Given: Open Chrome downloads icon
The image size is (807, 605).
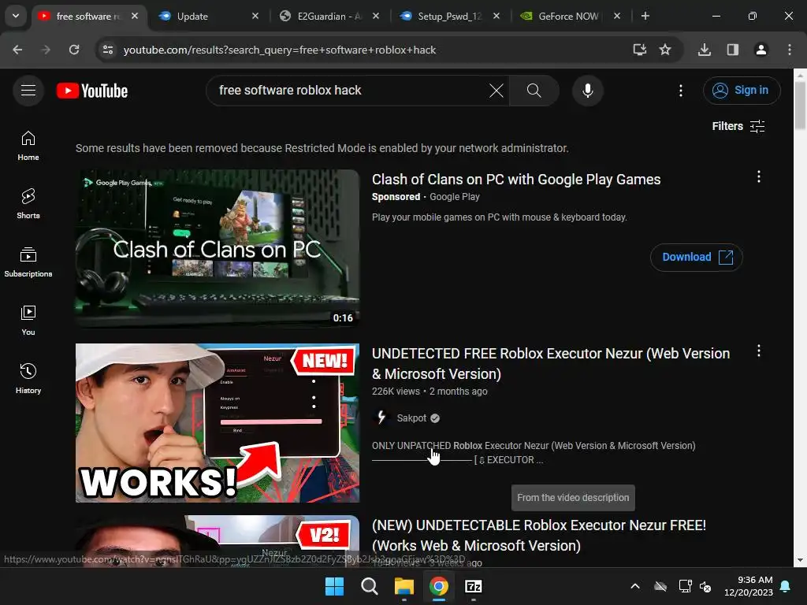Looking at the screenshot, I should (x=704, y=50).
